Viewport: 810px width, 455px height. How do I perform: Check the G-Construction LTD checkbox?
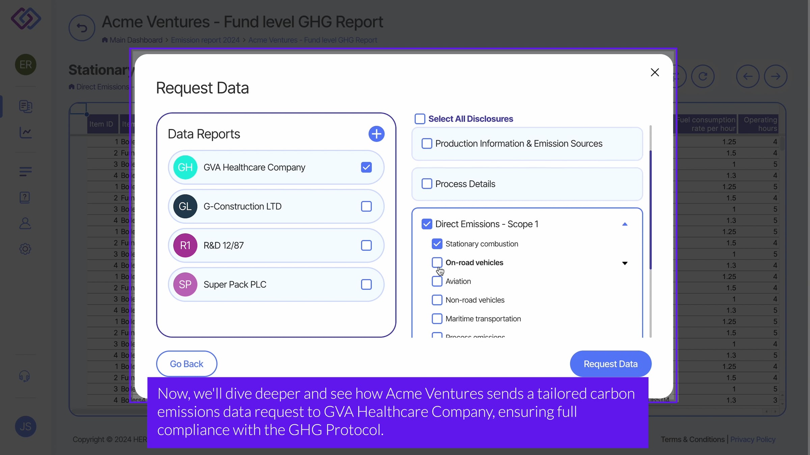366,206
